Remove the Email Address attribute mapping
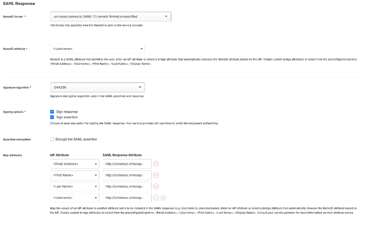Screen dimensions: 366x225 [x=156, y=164]
